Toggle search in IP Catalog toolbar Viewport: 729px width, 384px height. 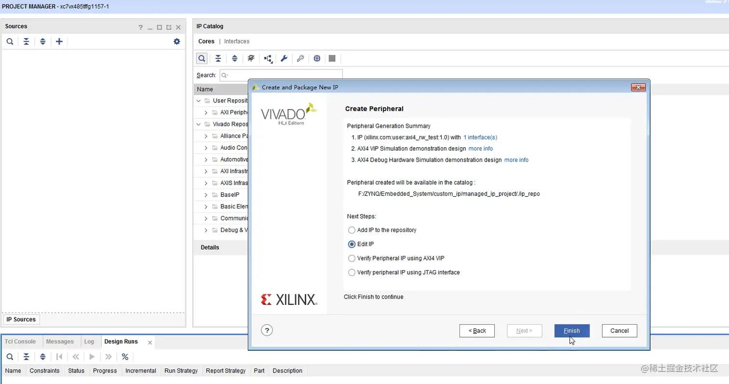202,58
